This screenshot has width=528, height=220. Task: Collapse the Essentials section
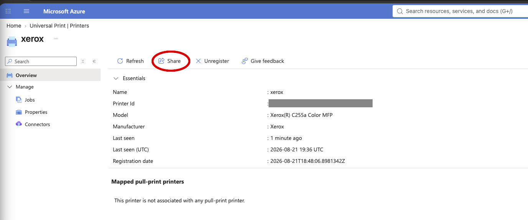(116, 78)
